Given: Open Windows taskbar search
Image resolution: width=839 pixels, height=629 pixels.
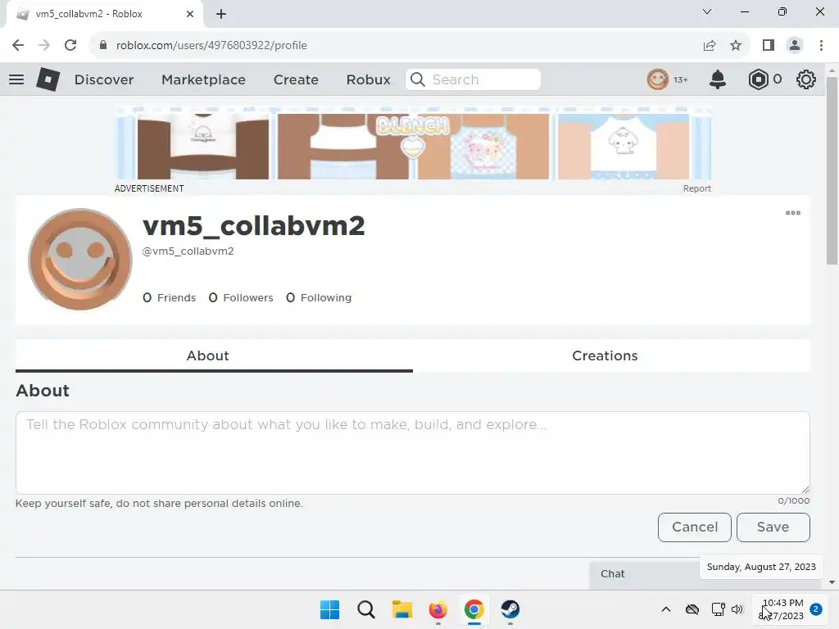Looking at the screenshot, I should pyautogui.click(x=366, y=609).
